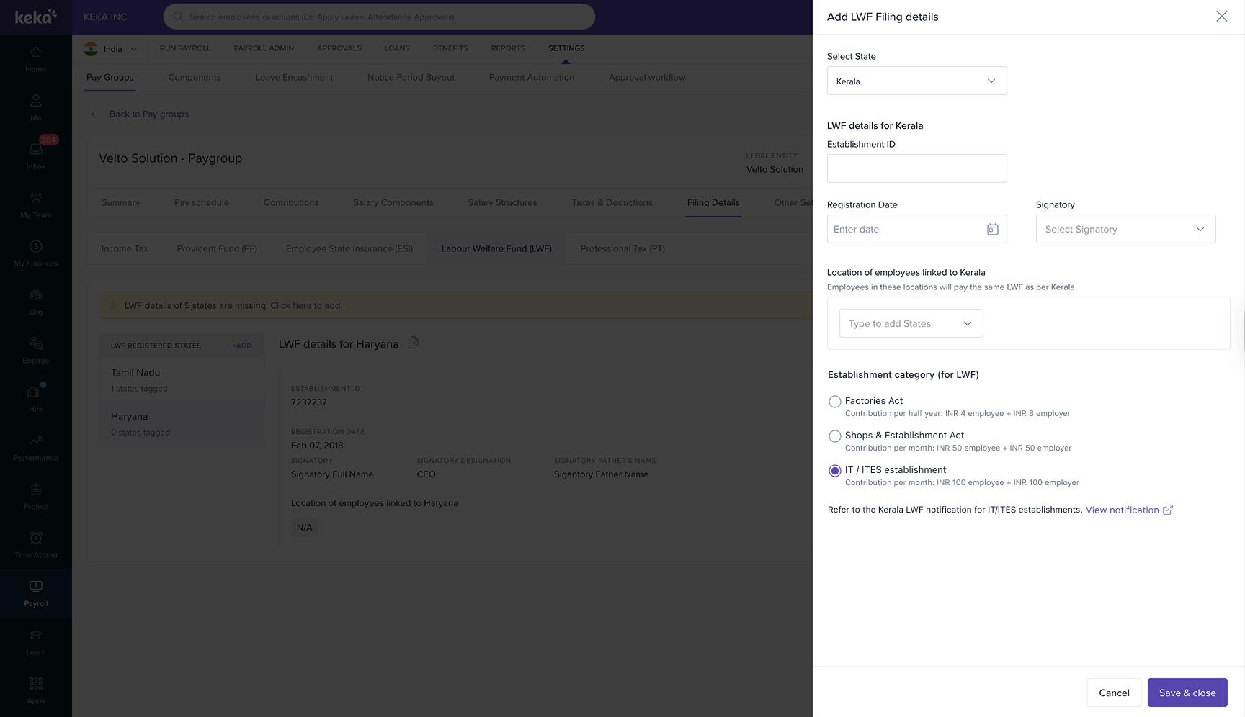Screen dimensions: 1245x717
Task: Open the calendar picker for Registration Date
Action: pyautogui.click(x=992, y=229)
